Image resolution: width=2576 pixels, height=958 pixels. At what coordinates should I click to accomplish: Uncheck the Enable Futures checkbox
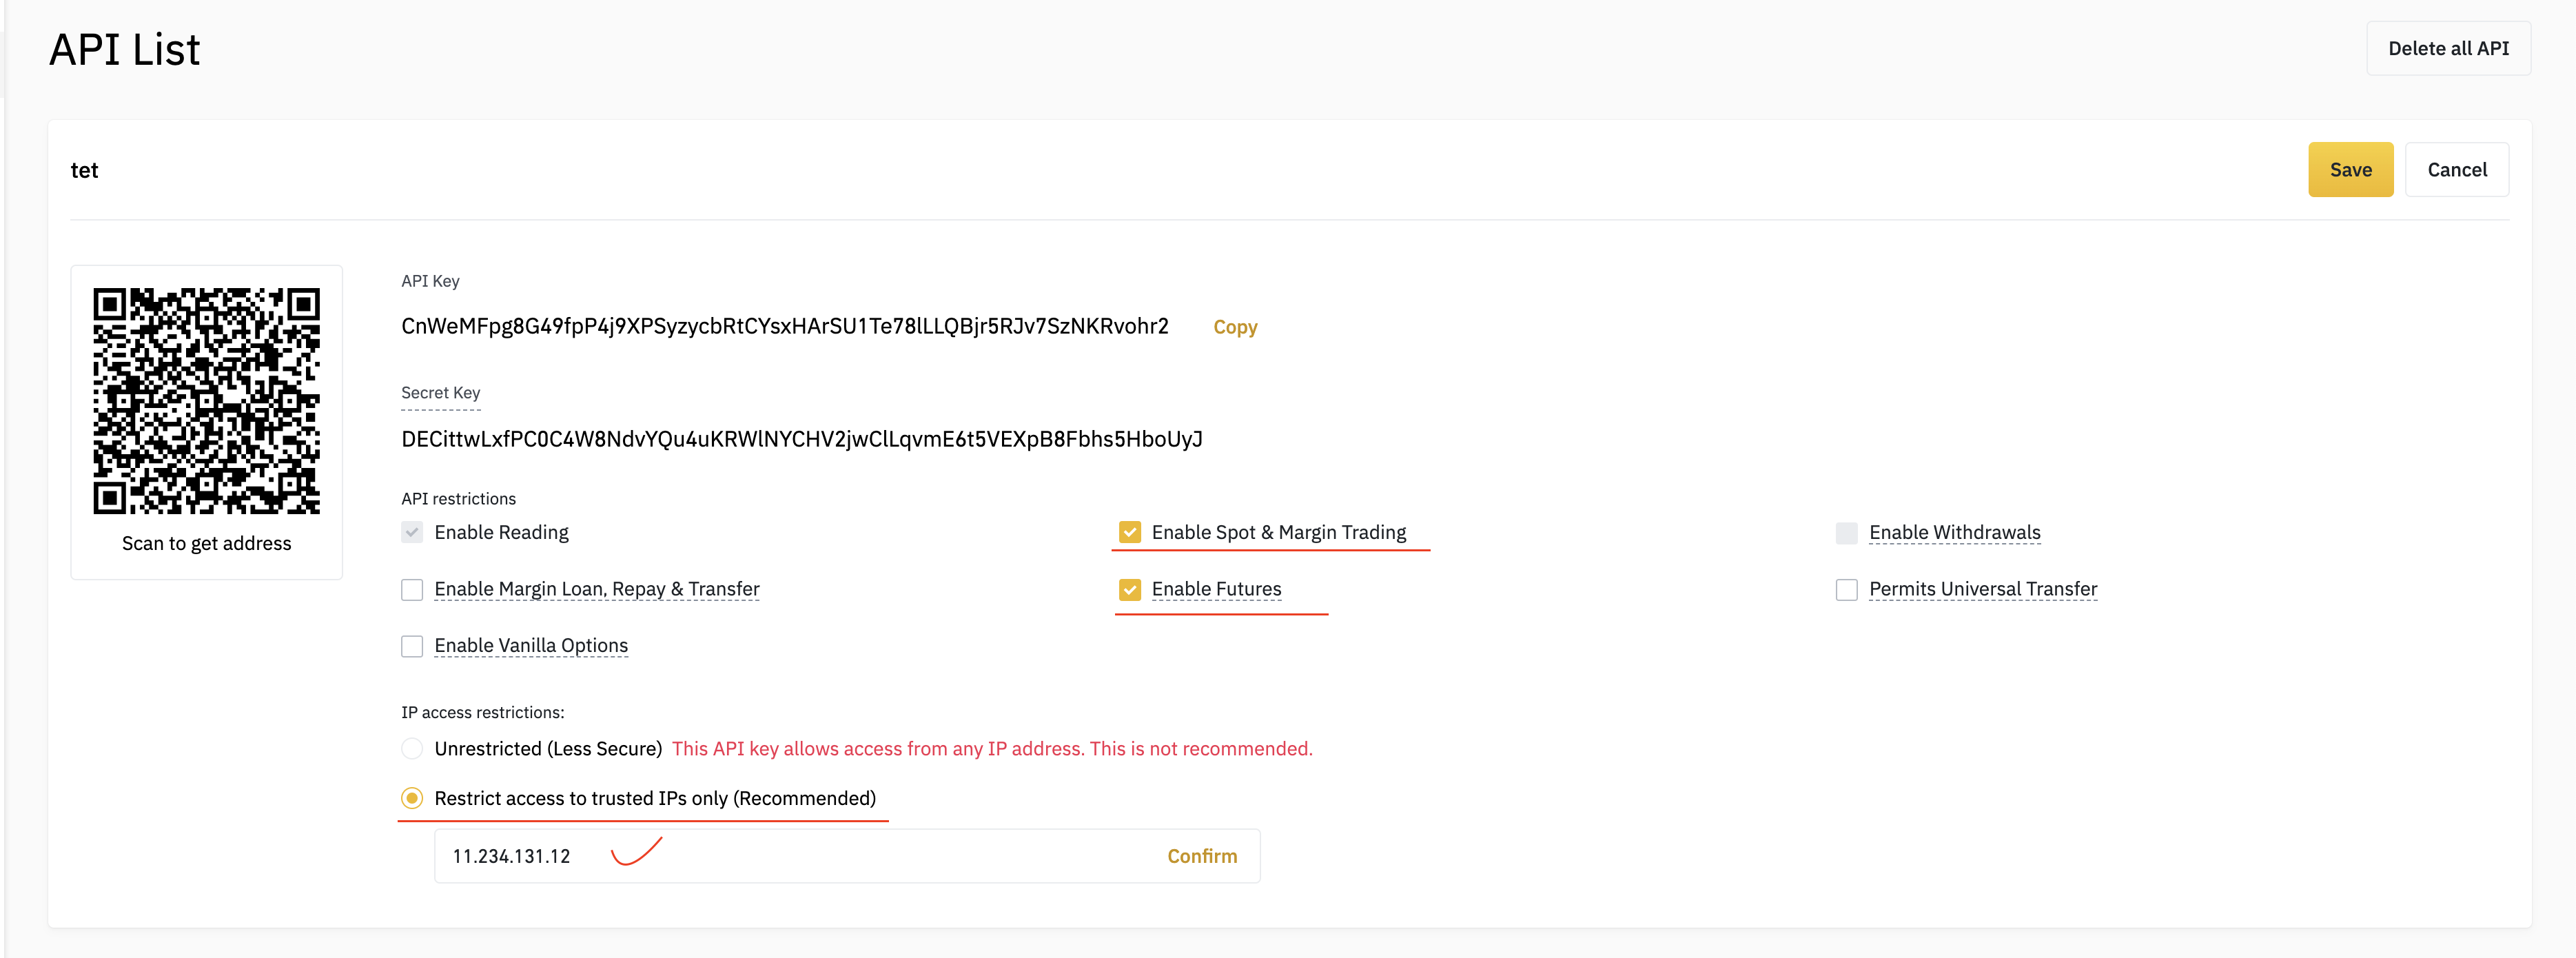(1129, 589)
